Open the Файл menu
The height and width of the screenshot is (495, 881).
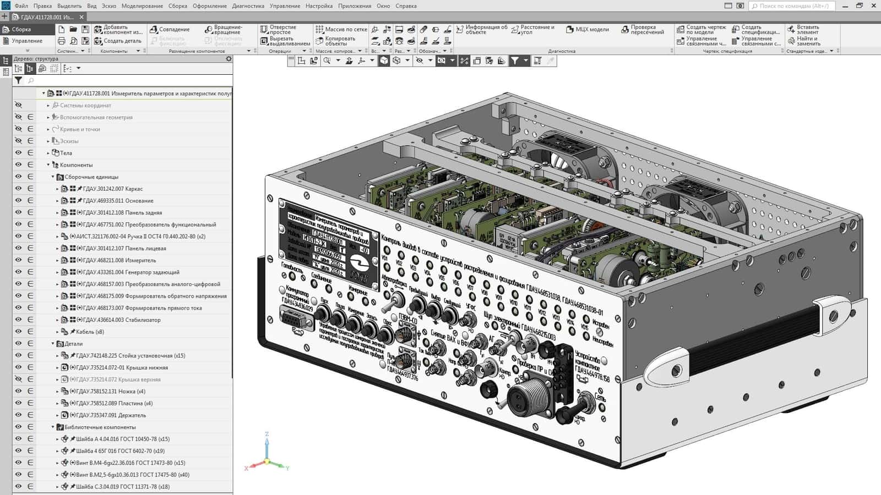point(21,6)
